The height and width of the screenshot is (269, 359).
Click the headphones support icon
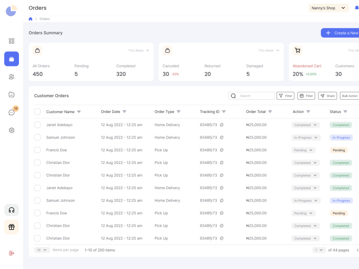[x=11, y=210]
